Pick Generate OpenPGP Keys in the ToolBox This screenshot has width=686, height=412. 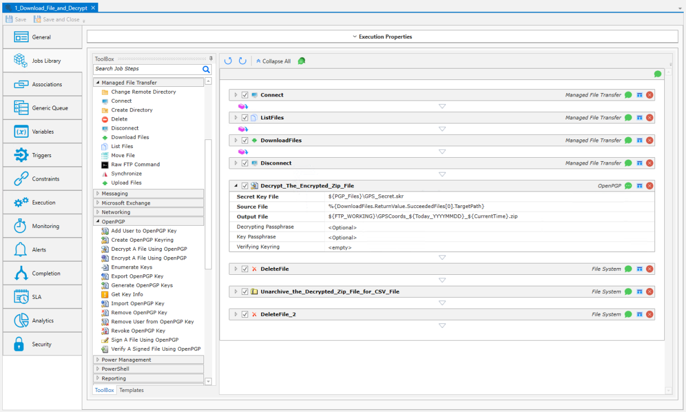pos(142,285)
